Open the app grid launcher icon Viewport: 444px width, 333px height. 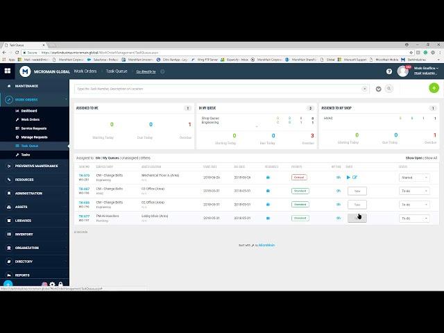point(8,71)
